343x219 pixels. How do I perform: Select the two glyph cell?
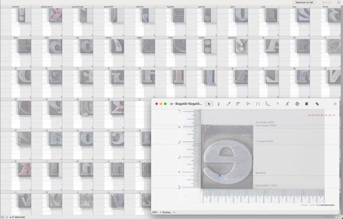tap(294, 21)
